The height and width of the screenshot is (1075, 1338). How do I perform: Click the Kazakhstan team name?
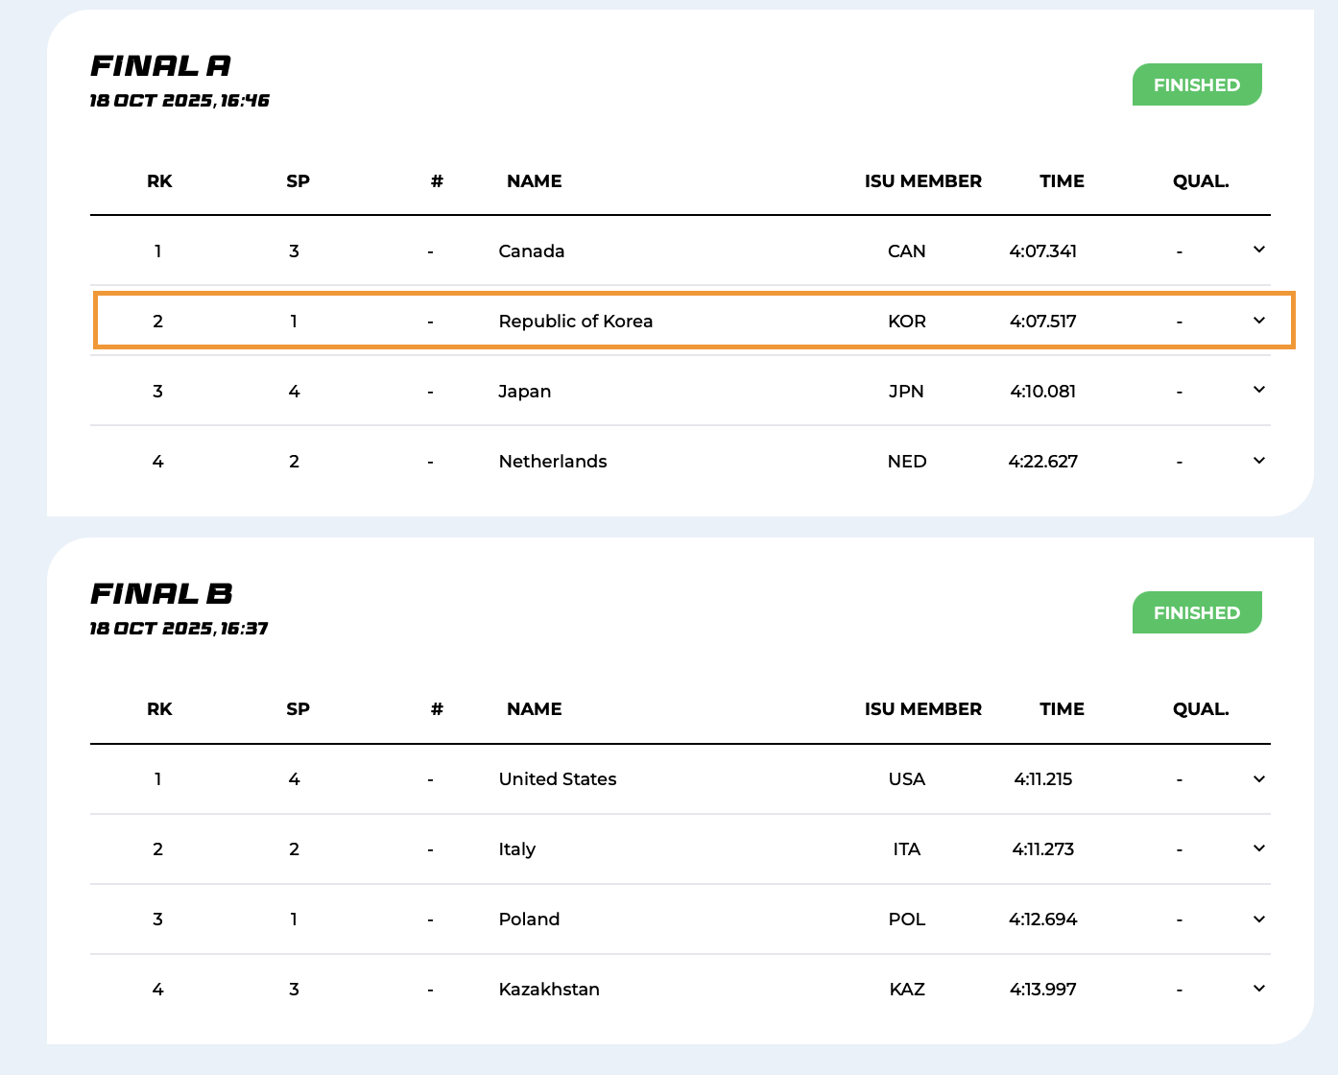click(x=548, y=990)
